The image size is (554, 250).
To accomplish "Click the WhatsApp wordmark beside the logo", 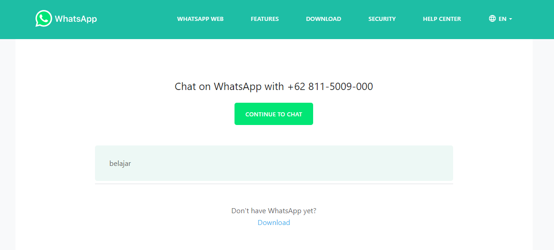I will coord(76,19).
